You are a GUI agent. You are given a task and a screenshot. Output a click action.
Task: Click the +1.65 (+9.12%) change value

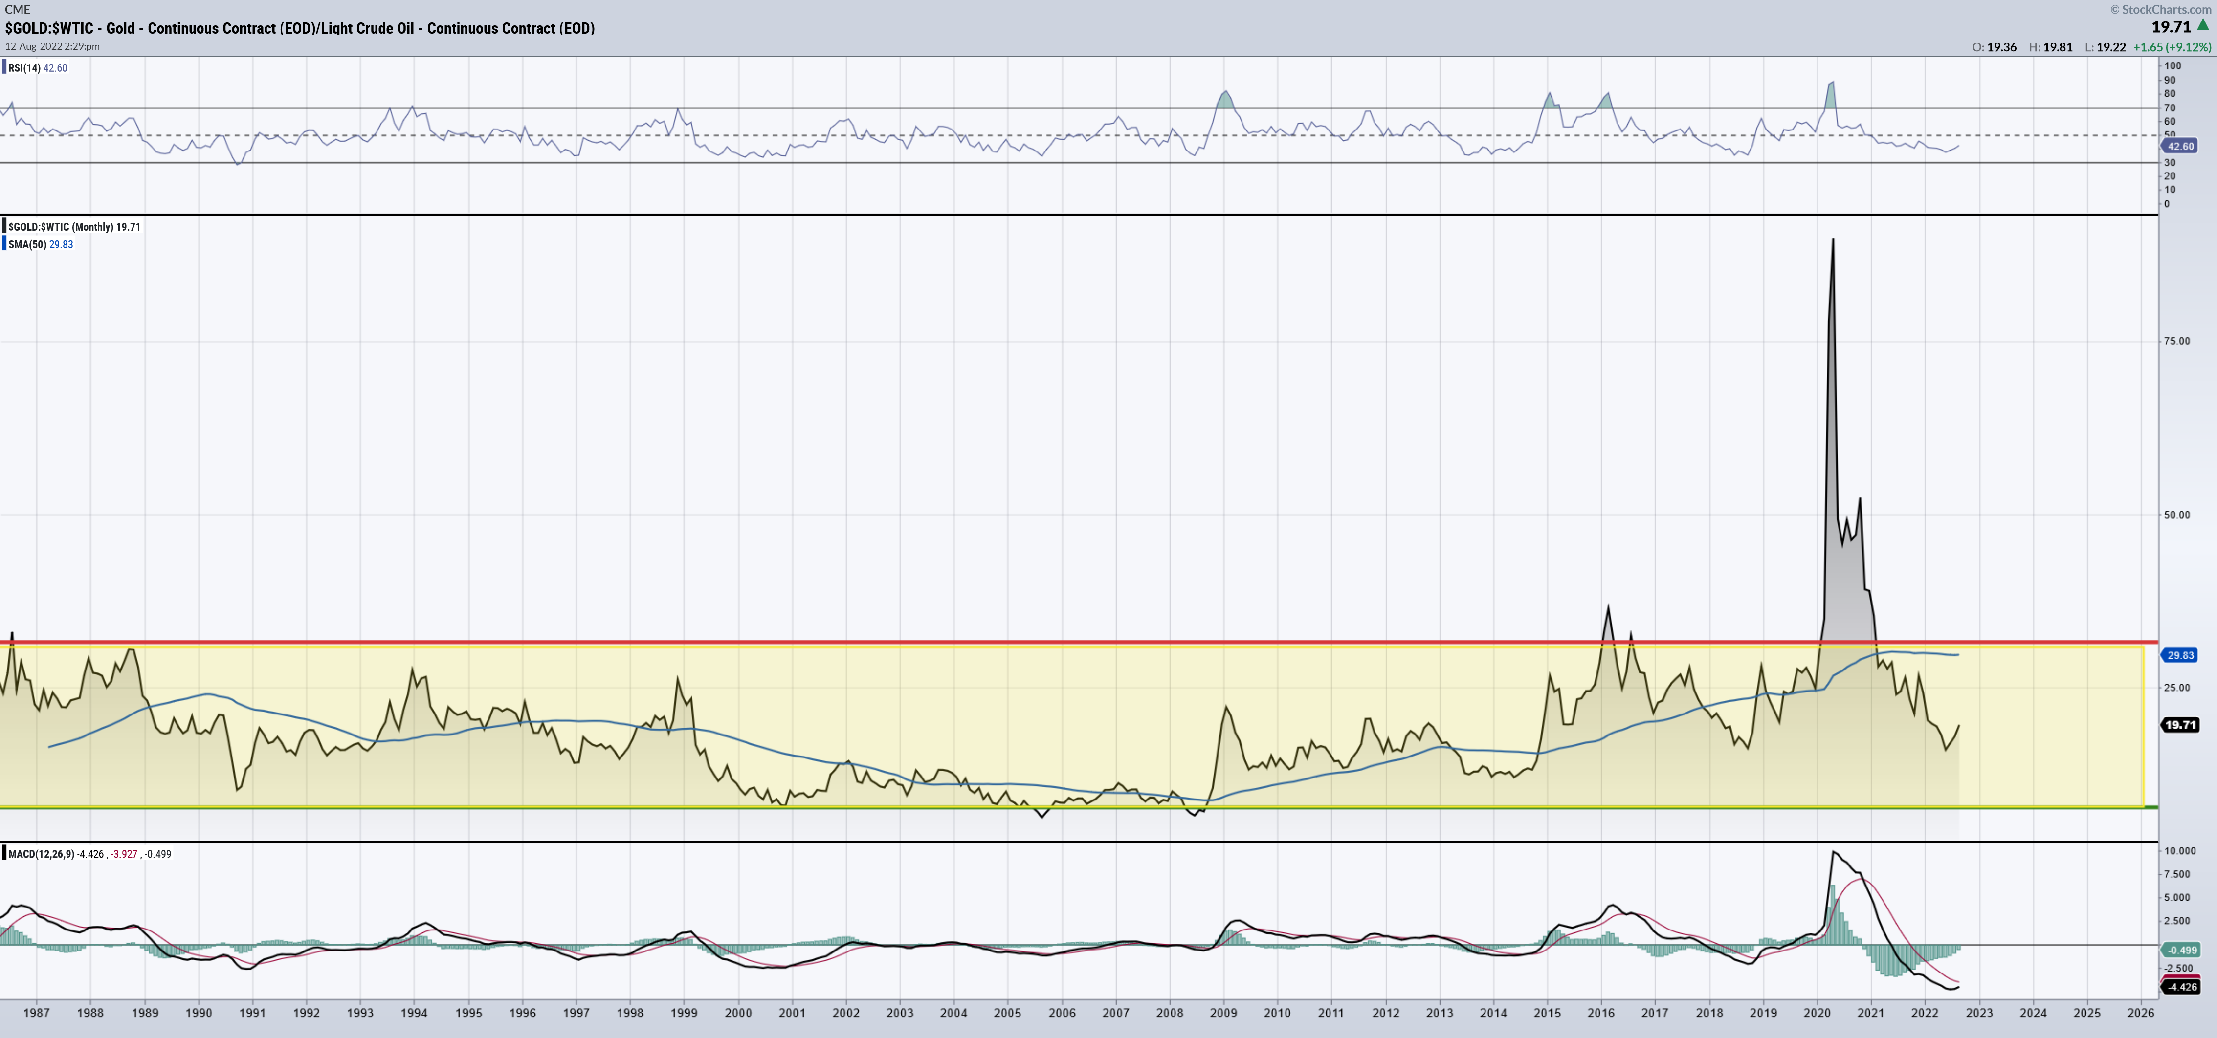click(x=2172, y=47)
